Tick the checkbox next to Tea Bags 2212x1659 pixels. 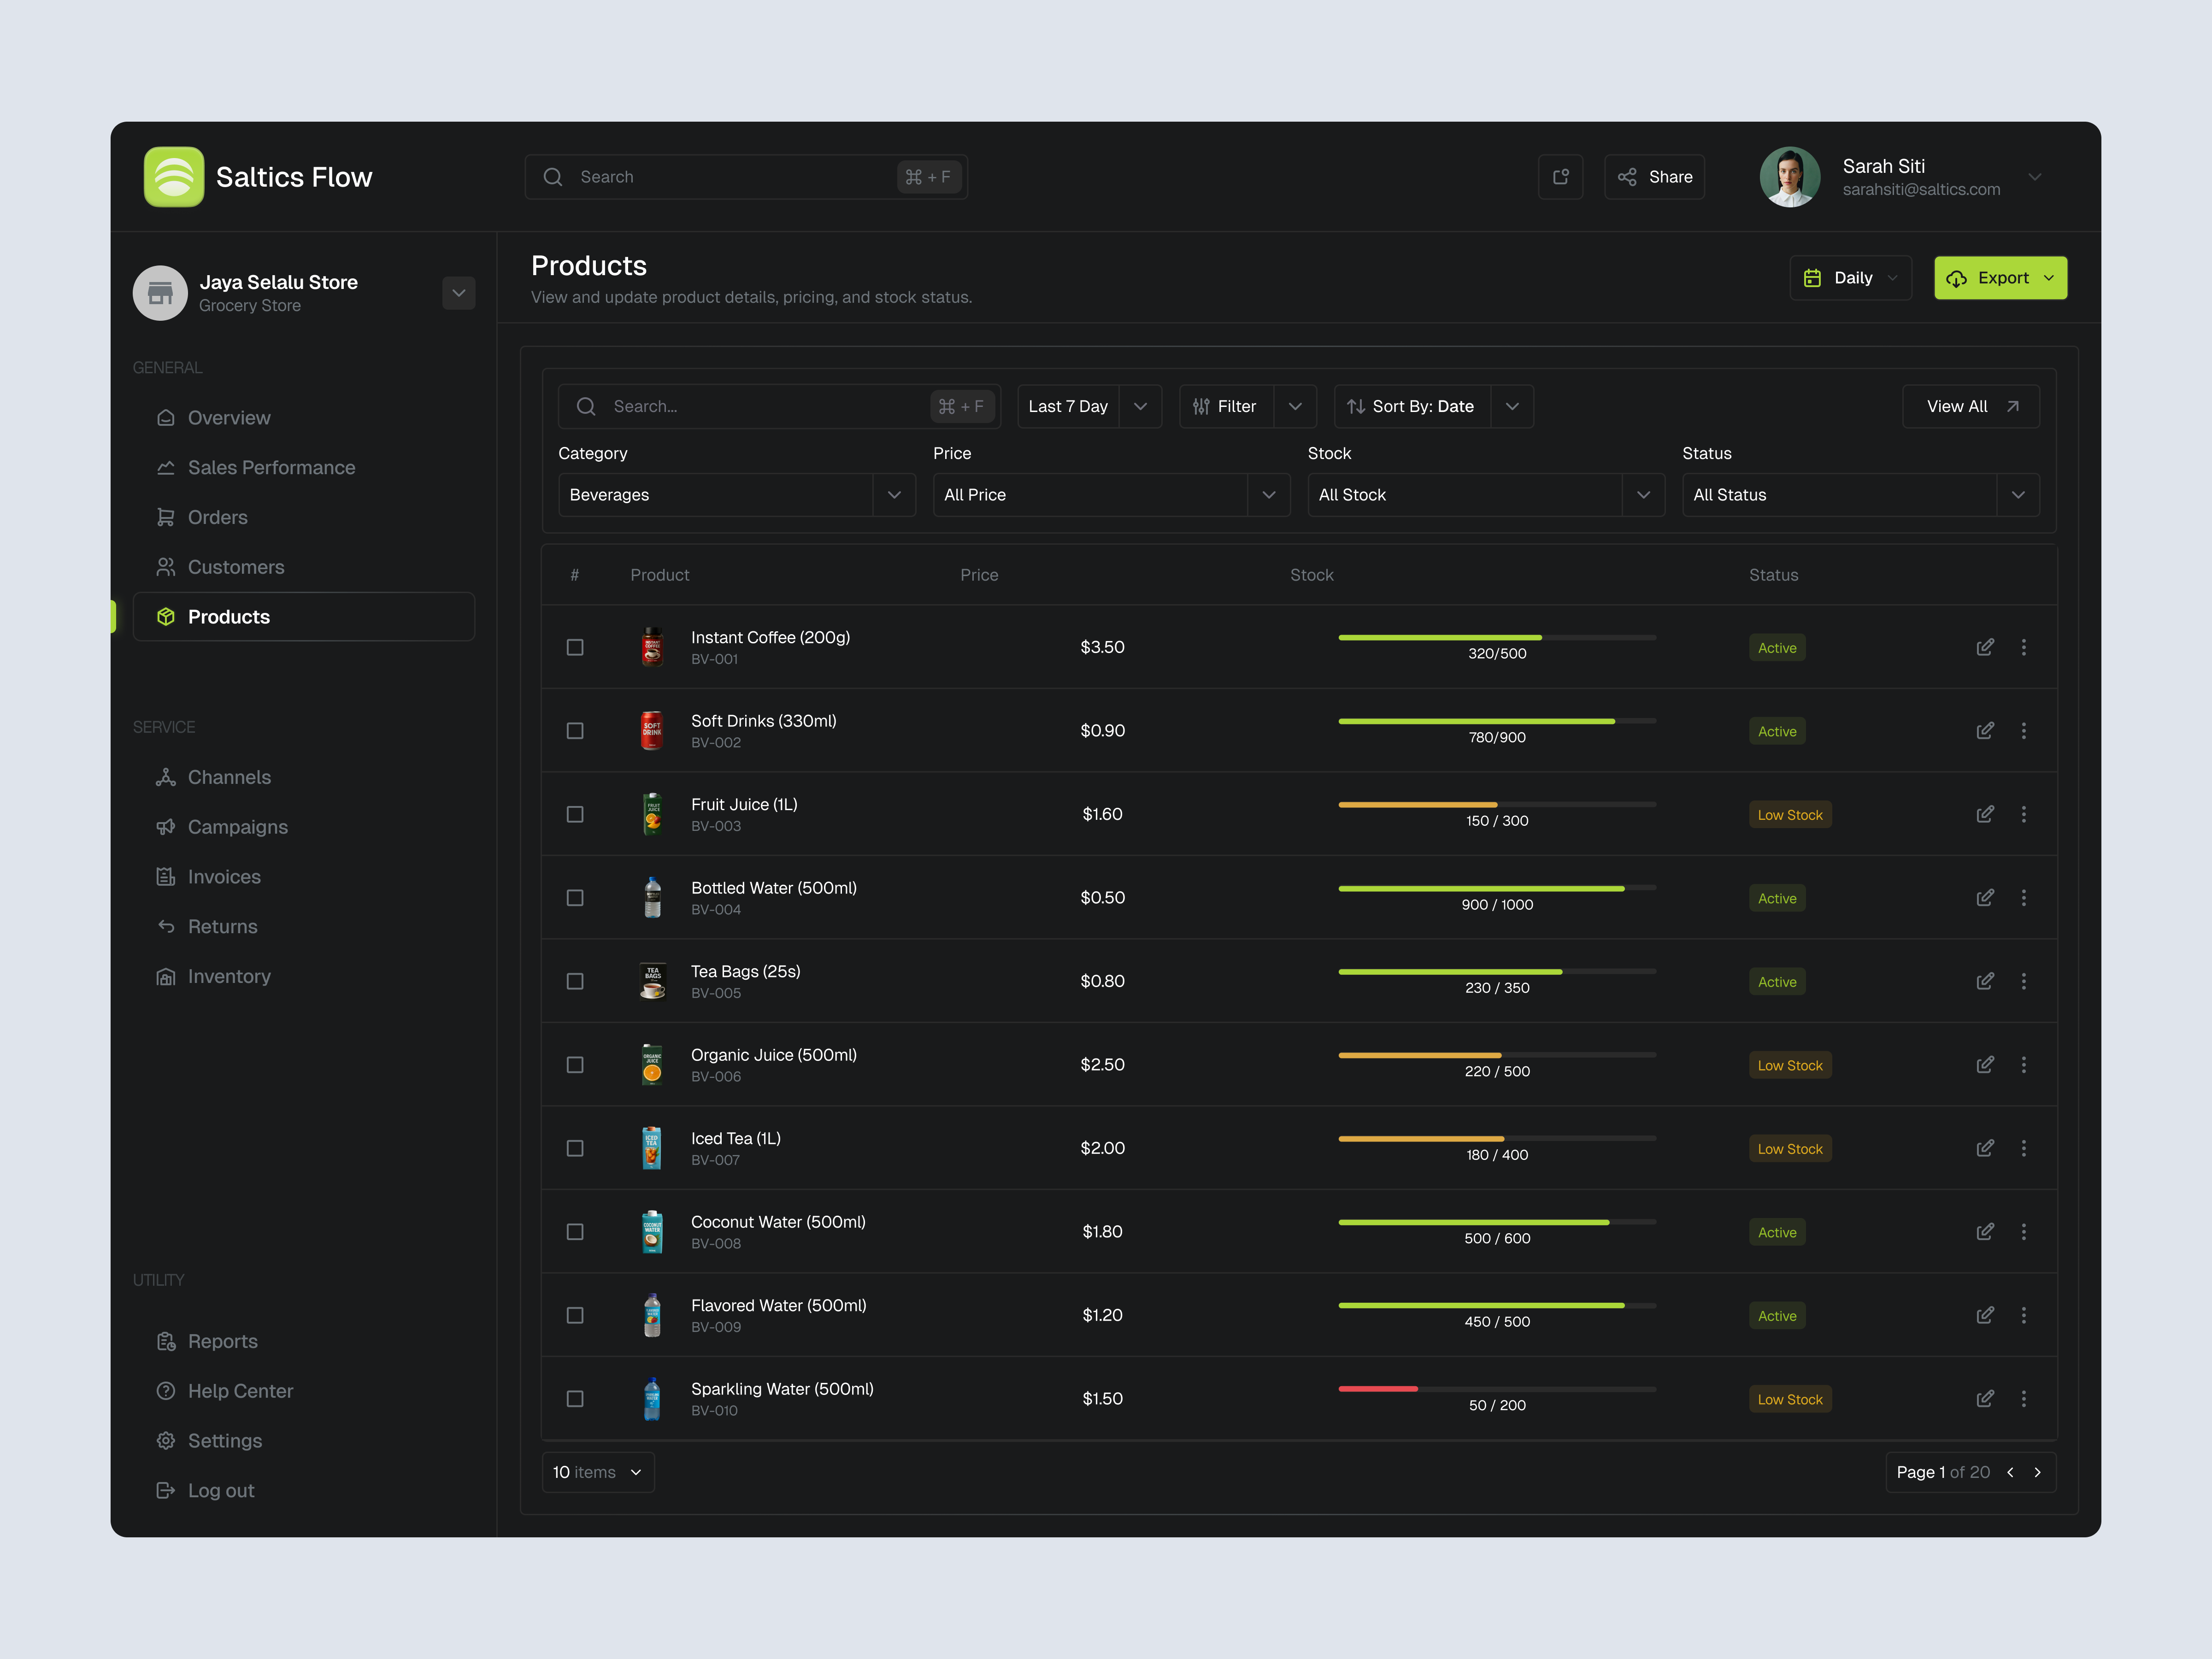575,981
